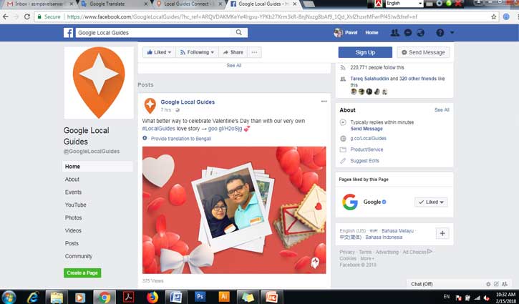
Task: Open the Notifications globe icon
Action: pyautogui.click(x=420, y=33)
